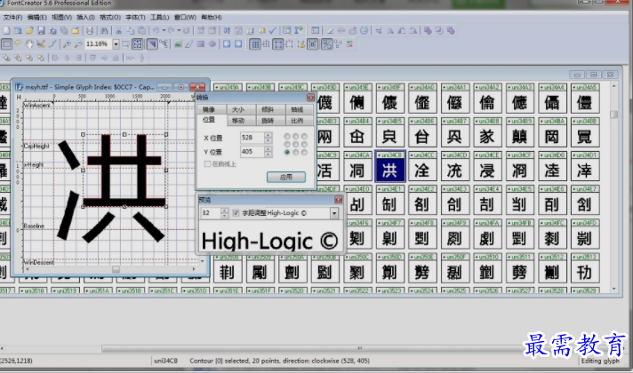Viewport: 633px width, 373px height.
Task: Go to next glyph arrow icon
Action: click(x=238, y=44)
